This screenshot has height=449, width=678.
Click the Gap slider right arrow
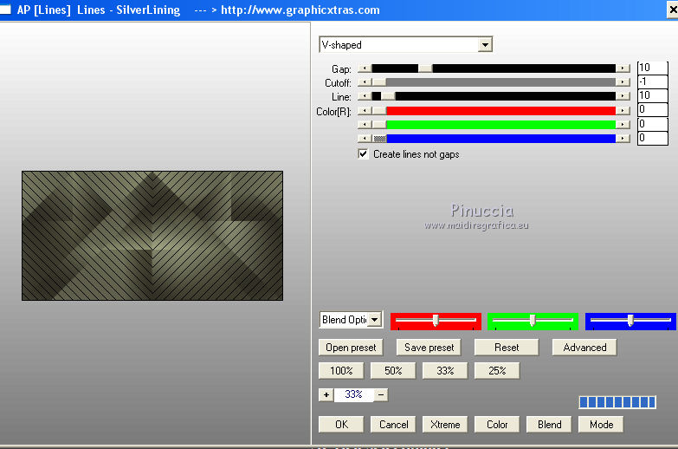tap(623, 68)
